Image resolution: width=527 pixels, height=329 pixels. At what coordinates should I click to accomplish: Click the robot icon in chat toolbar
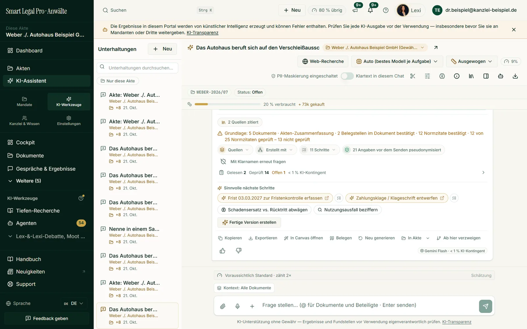click(x=501, y=76)
